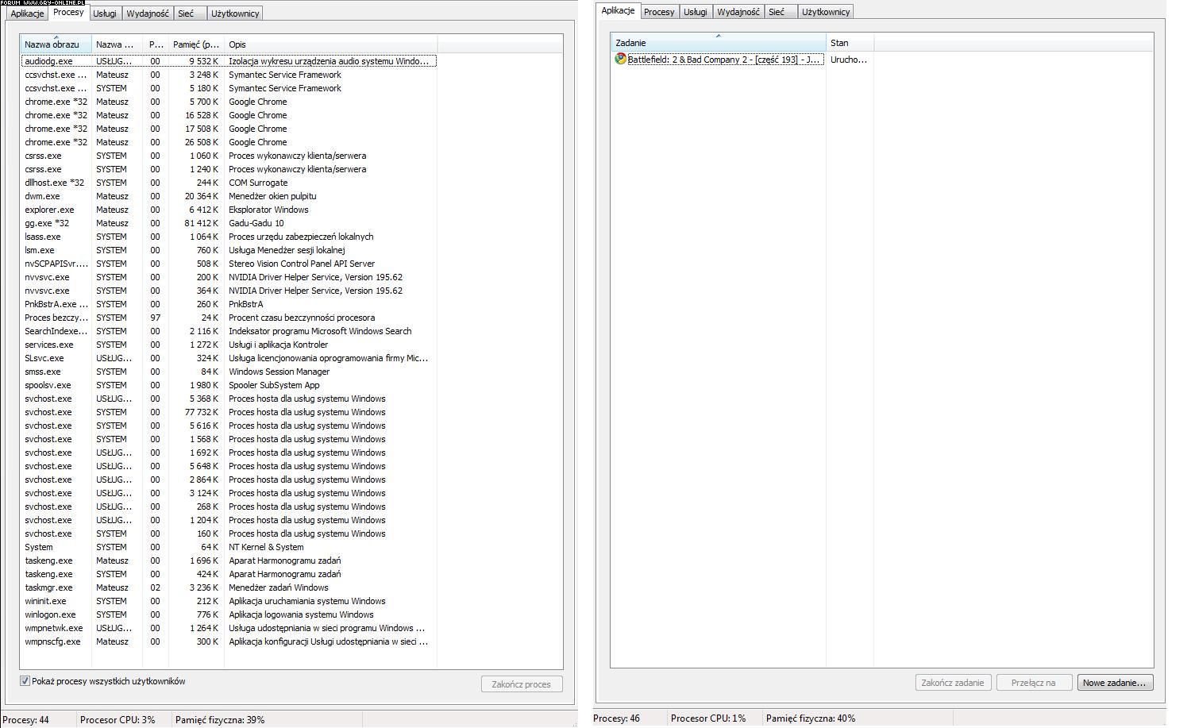Select SearchIndexer process row
Viewport: 1191px width, 728px height.
229,331
